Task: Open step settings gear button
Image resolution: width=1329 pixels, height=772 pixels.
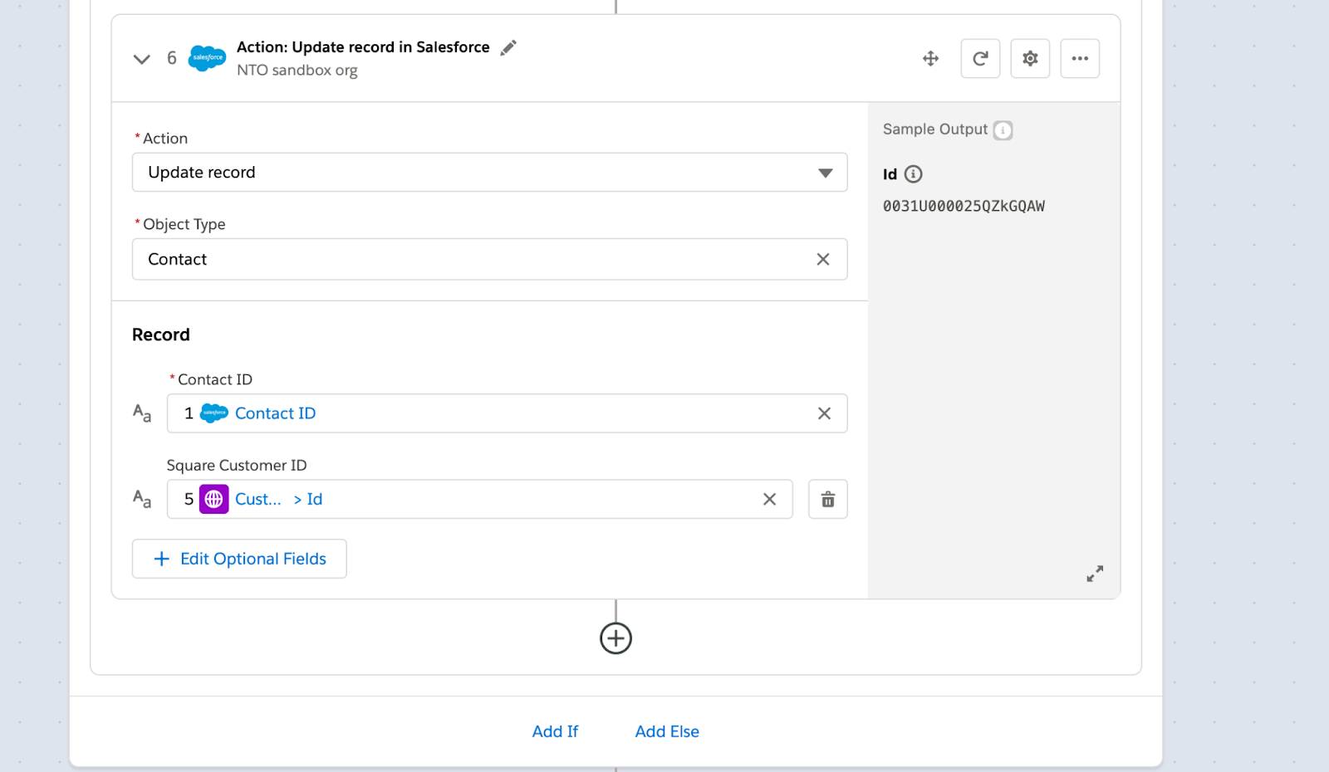Action: (1030, 58)
